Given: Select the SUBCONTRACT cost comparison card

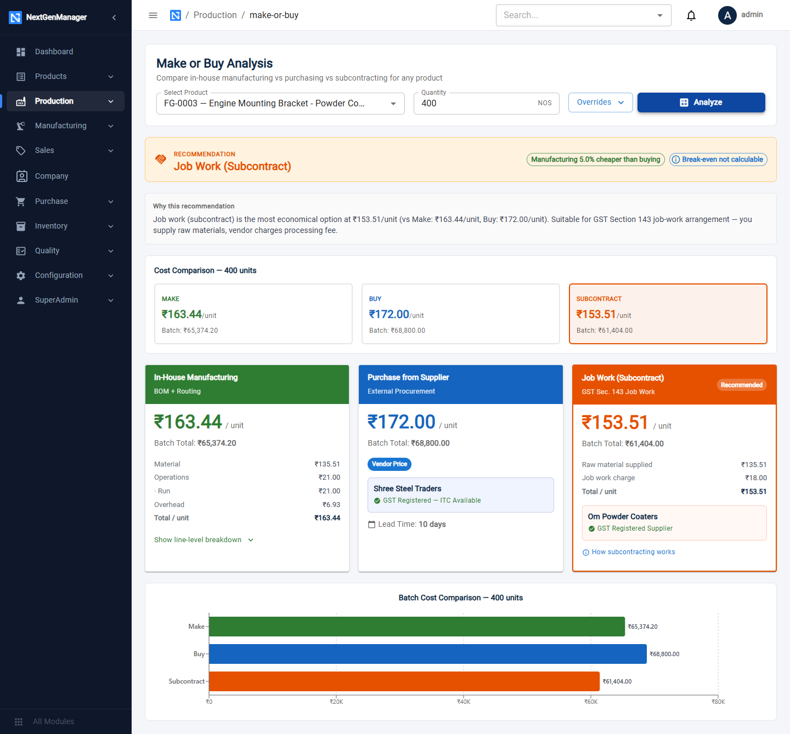Looking at the screenshot, I should tap(668, 314).
